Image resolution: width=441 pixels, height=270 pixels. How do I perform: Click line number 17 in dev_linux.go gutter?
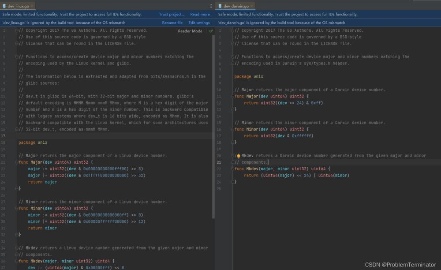tap(3, 136)
